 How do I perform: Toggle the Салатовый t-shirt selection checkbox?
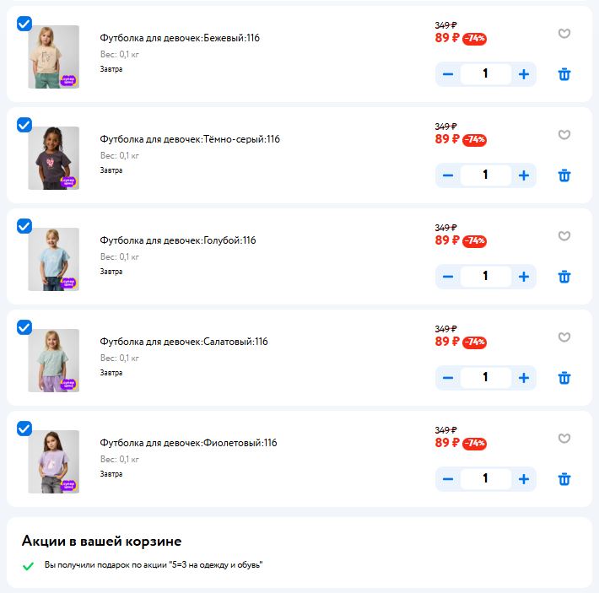(24, 327)
